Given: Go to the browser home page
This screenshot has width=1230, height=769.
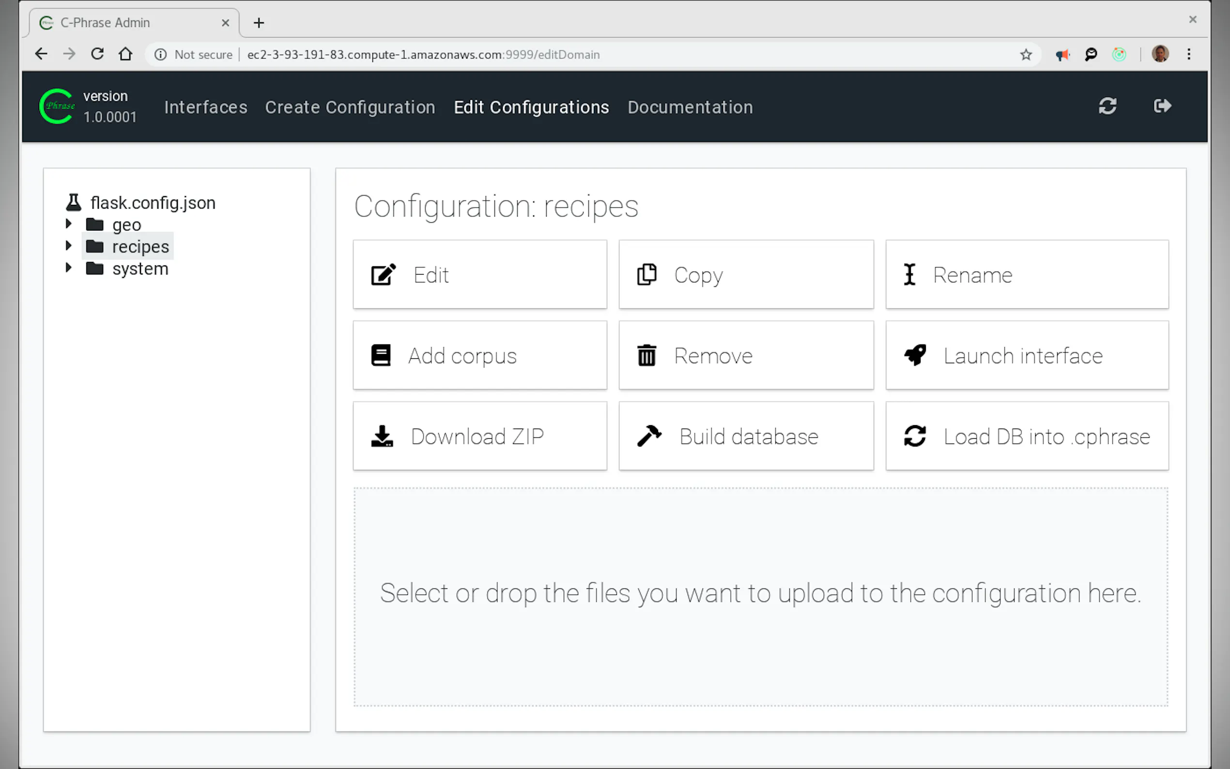Looking at the screenshot, I should 125,54.
